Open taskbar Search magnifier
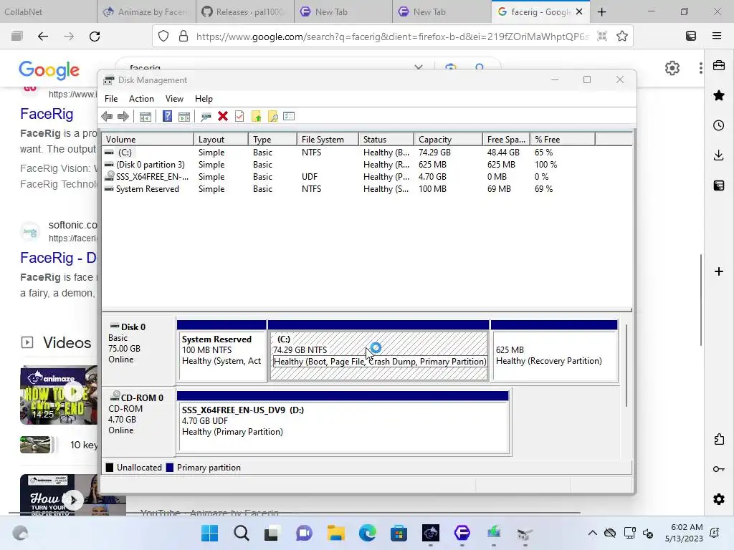 [x=242, y=533]
